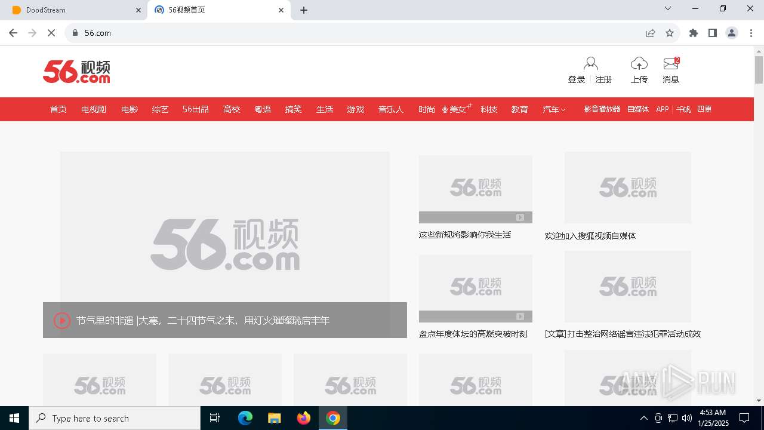Open 电影 category
This screenshot has width=764, height=430.
pyautogui.click(x=130, y=109)
